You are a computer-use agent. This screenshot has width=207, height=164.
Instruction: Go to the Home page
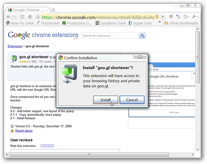tap(30, 16)
